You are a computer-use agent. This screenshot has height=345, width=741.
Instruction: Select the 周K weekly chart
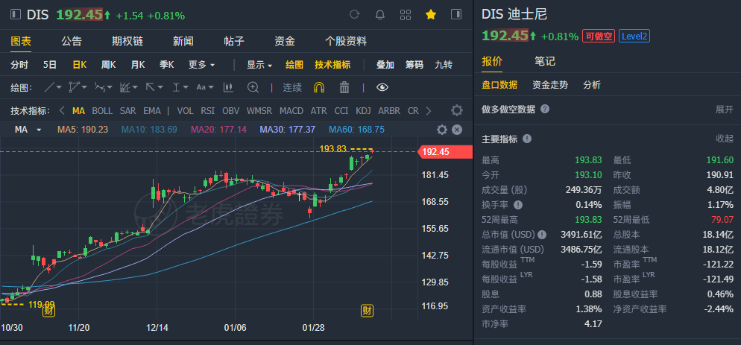click(x=108, y=65)
